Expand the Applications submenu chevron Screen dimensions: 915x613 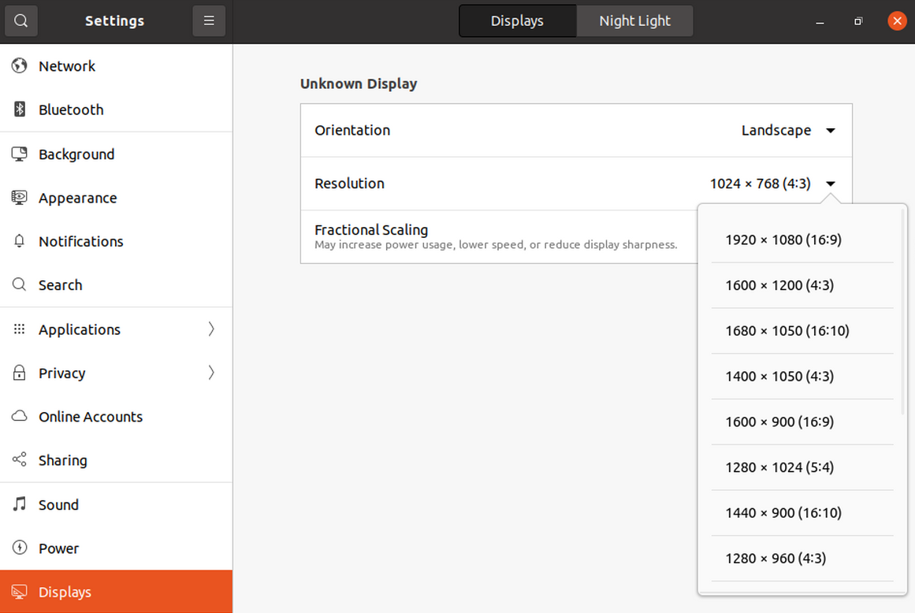pyautogui.click(x=211, y=329)
